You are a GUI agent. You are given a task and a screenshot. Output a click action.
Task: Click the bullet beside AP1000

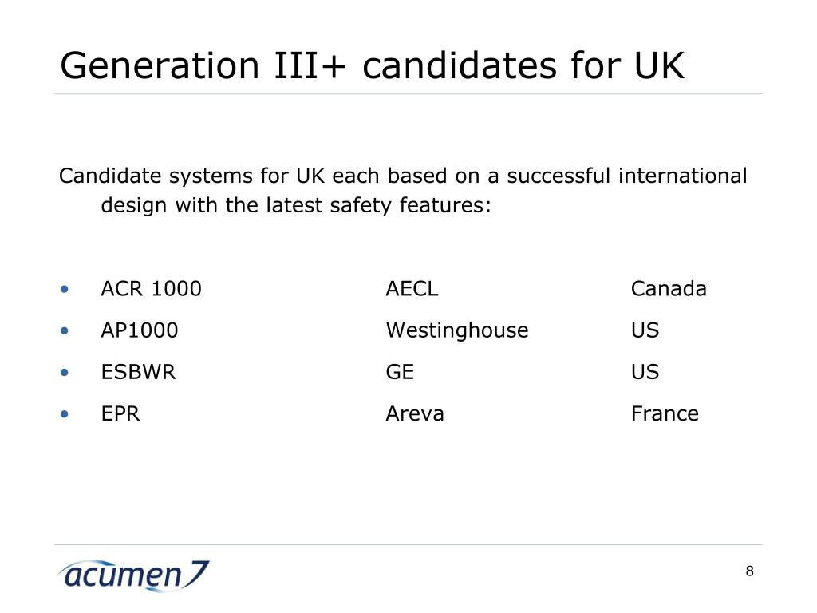(64, 330)
